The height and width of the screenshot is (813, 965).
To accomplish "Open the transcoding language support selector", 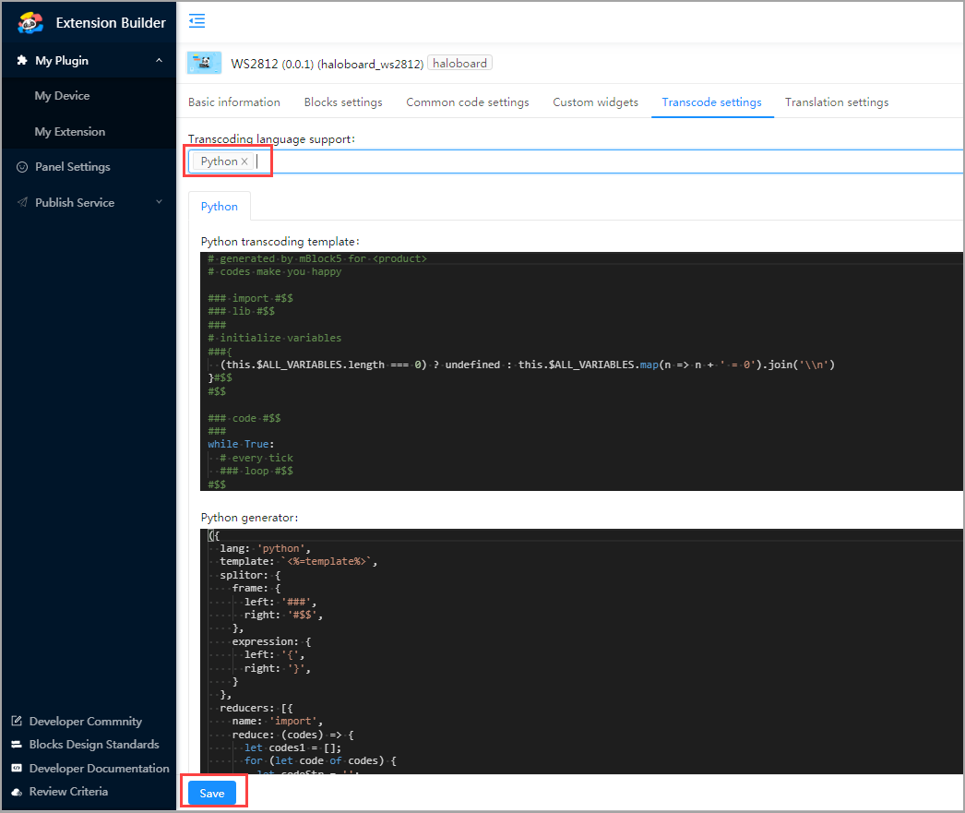I will [576, 161].
